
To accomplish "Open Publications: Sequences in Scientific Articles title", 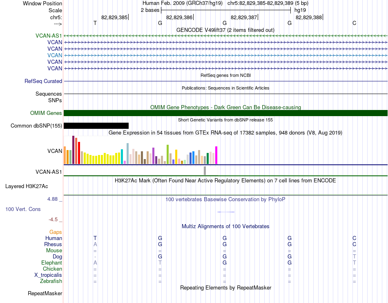I will 225,88.
